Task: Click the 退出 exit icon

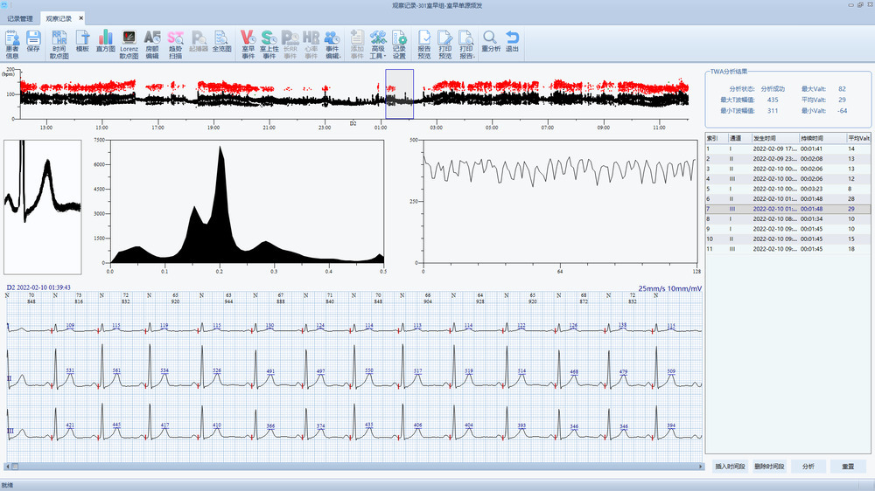Action: point(513,43)
